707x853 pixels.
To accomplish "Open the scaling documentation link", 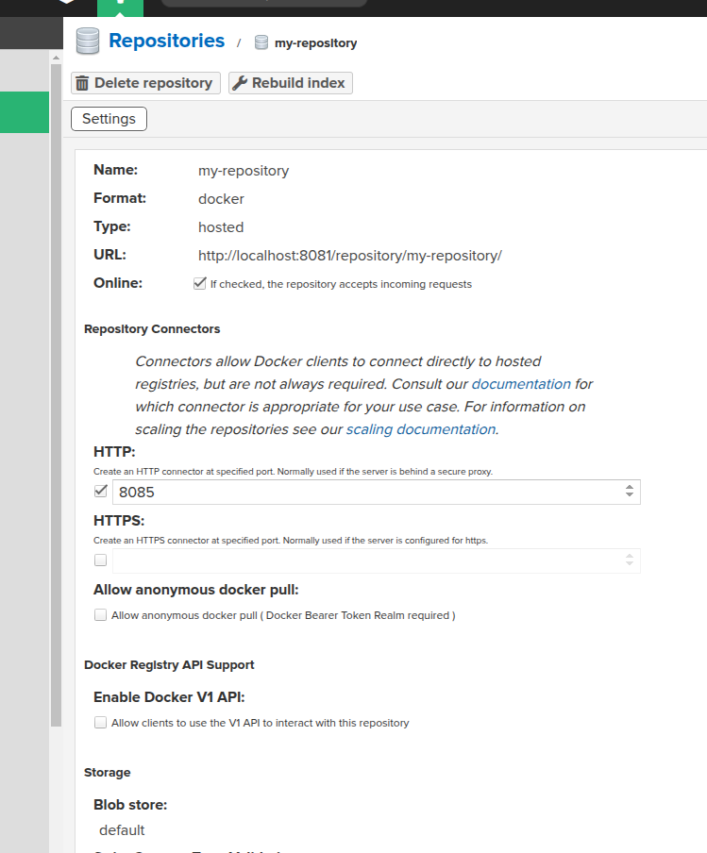I will click(x=421, y=429).
